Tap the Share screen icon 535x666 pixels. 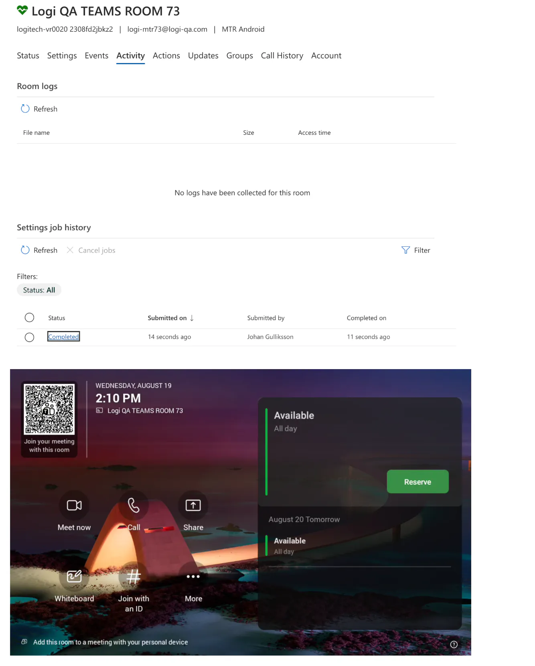point(193,505)
